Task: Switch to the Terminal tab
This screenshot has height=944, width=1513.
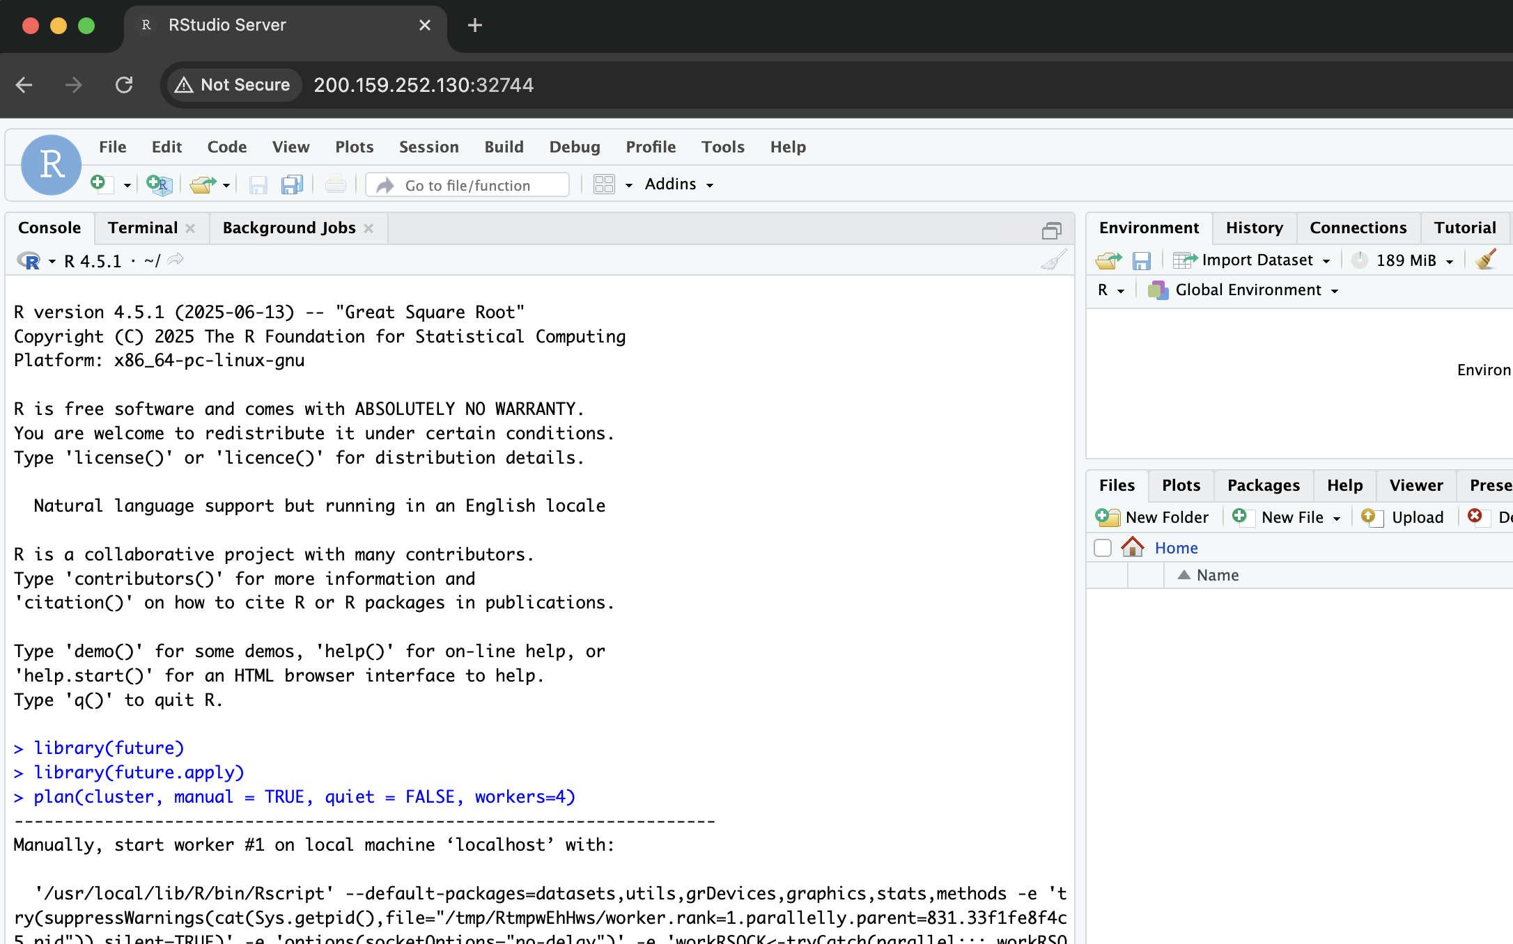Action: pyautogui.click(x=143, y=228)
